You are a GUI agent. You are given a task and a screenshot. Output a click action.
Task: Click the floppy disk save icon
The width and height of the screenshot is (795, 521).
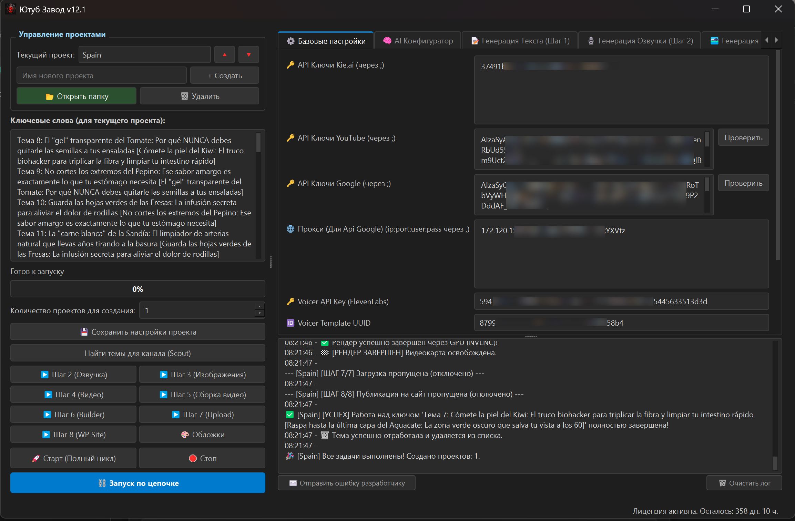(x=84, y=332)
